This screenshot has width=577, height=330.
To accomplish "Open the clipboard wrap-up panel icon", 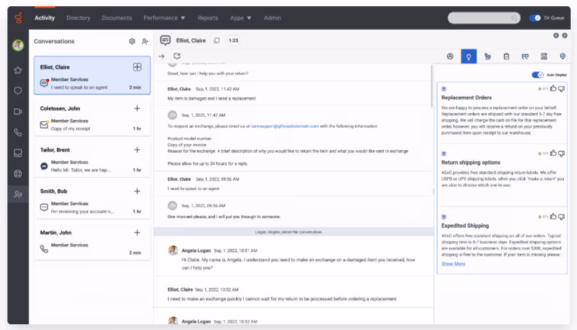I will pyautogui.click(x=507, y=56).
